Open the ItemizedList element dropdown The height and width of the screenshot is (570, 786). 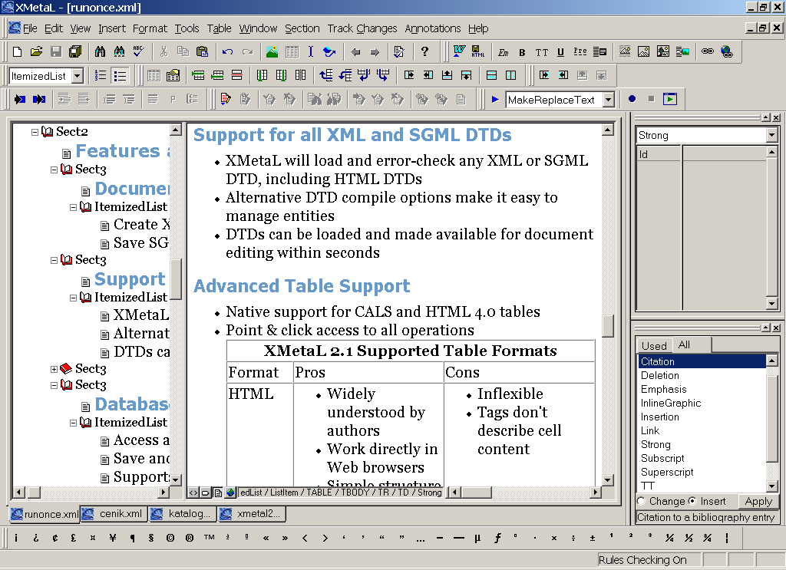tap(78, 76)
